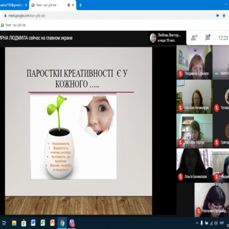Switch keyboard language indicator УКР
Viewport: 229px width, 229px height.
pos(222,223)
